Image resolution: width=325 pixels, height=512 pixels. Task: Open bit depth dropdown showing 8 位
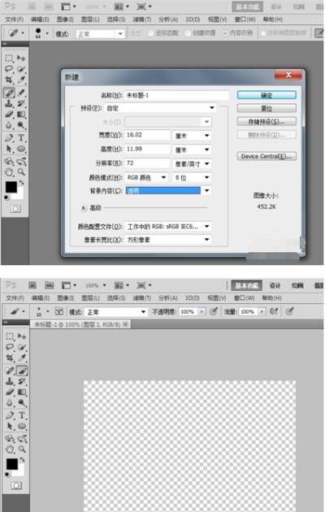coord(192,178)
